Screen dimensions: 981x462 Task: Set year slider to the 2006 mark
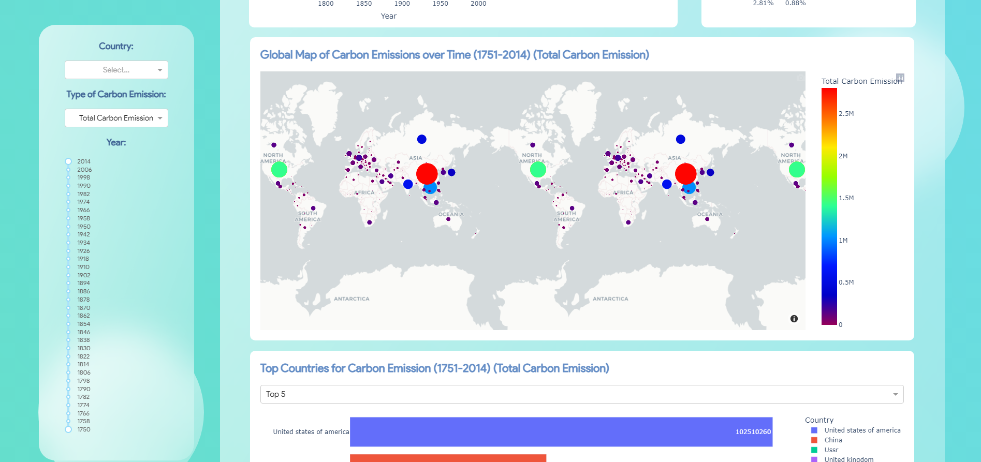(x=68, y=170)
